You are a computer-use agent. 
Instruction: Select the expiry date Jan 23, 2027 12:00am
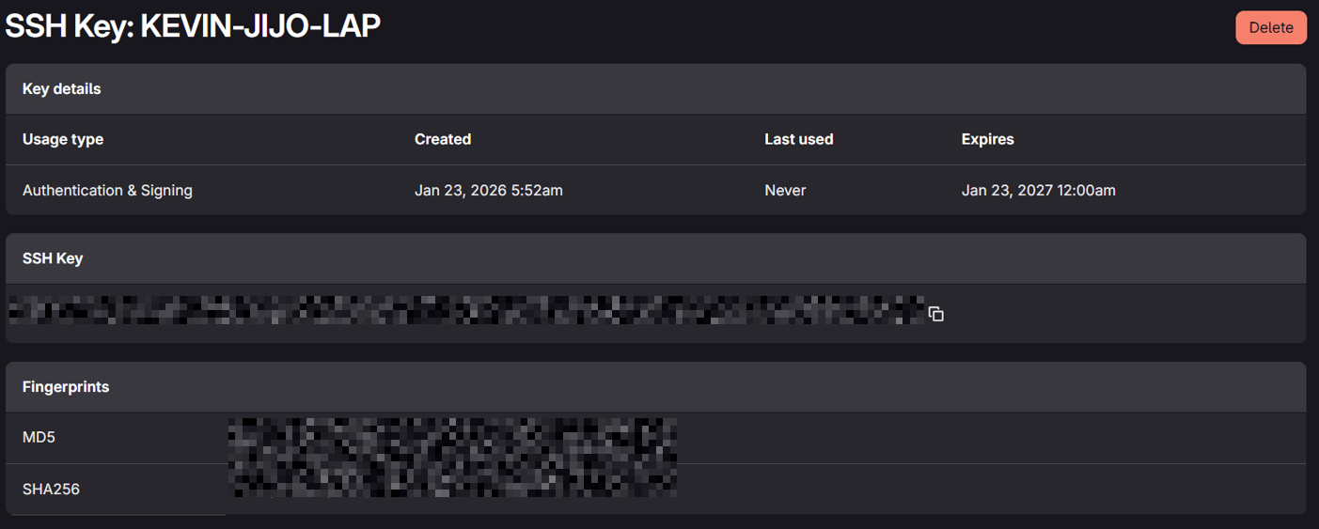(x=1039, y=190)
